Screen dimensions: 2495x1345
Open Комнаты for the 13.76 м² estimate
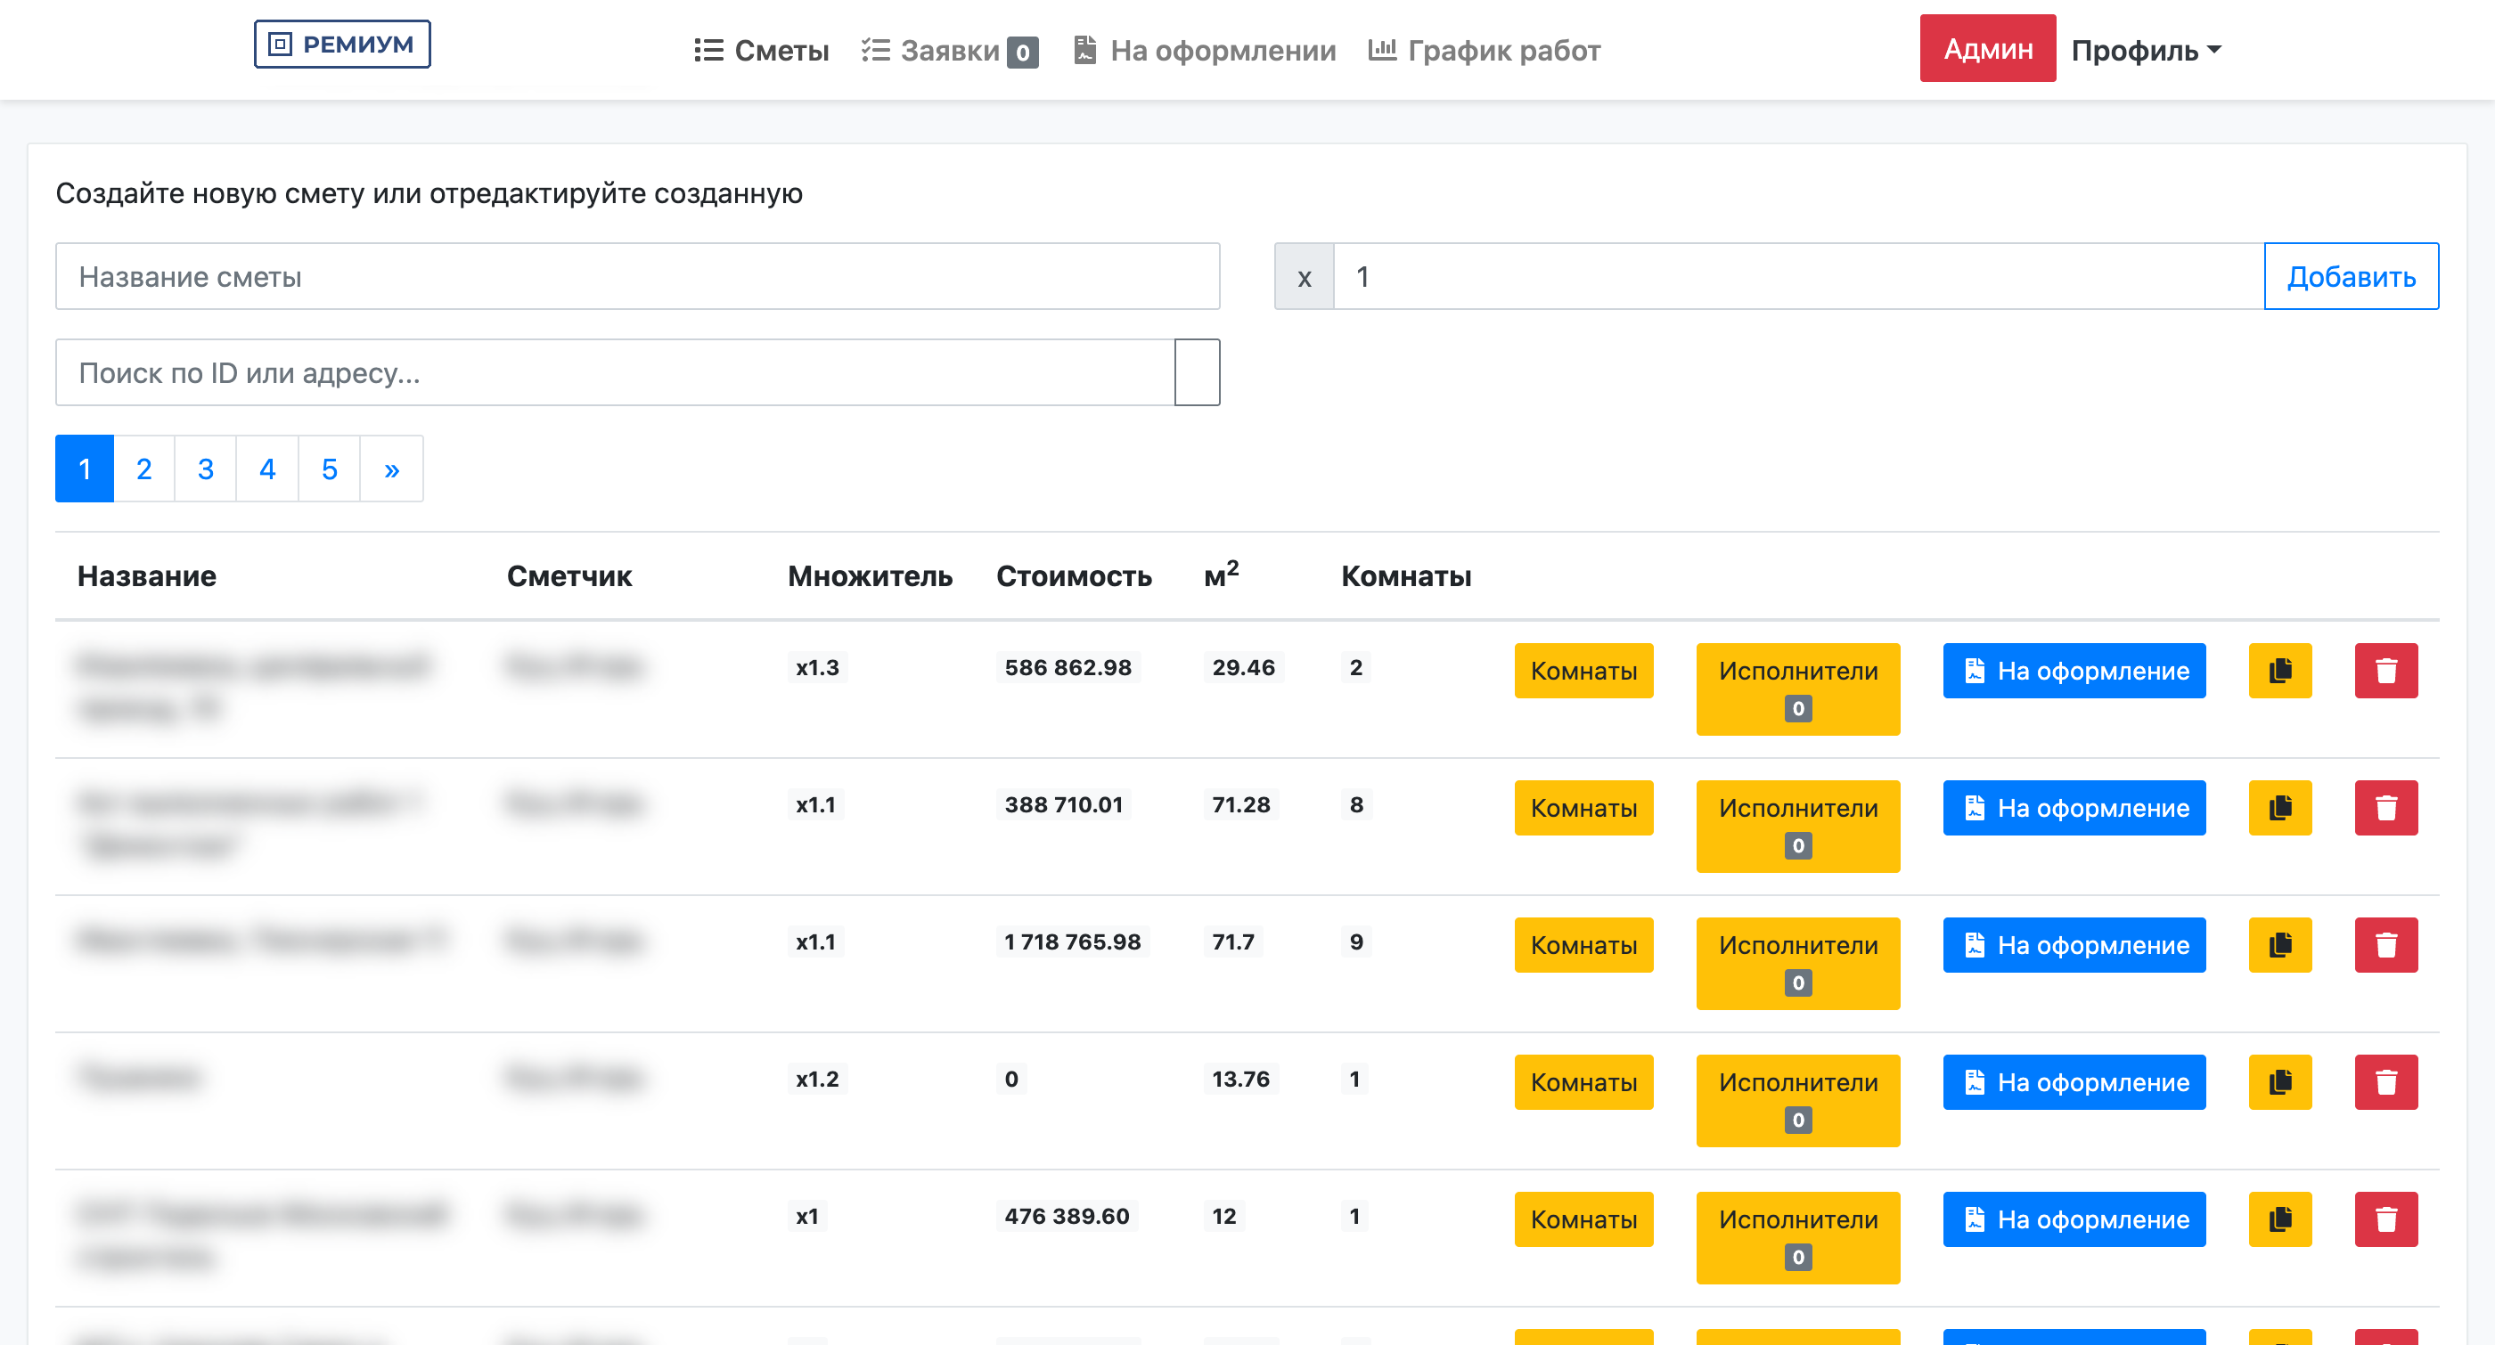click(x=1583, y=1081)
